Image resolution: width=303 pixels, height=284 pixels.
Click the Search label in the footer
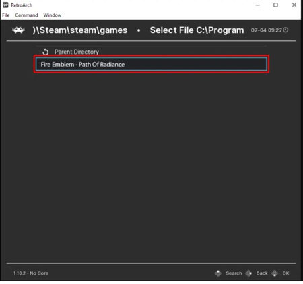[234, 273]
